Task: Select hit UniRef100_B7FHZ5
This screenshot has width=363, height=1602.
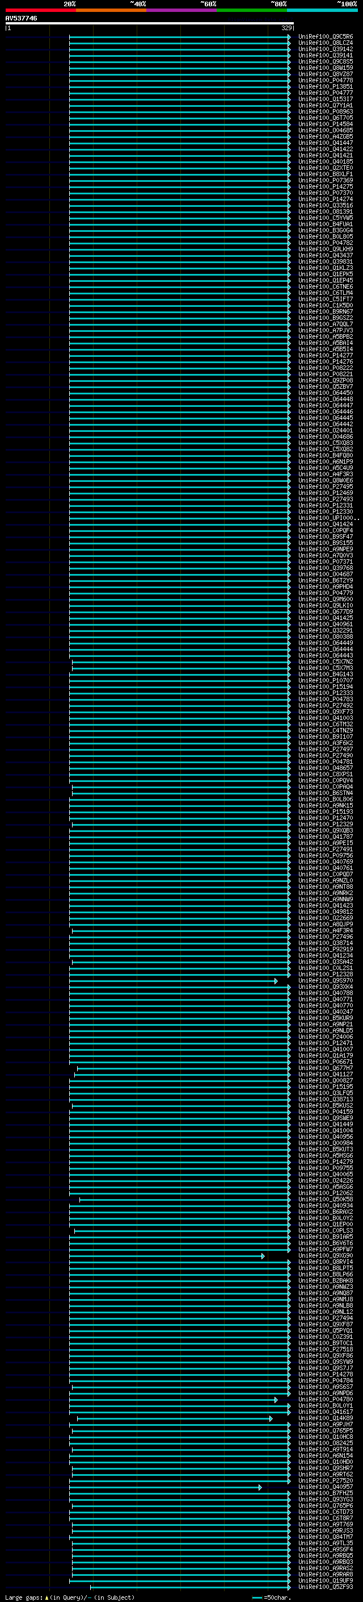Action: pos(325,1493)
